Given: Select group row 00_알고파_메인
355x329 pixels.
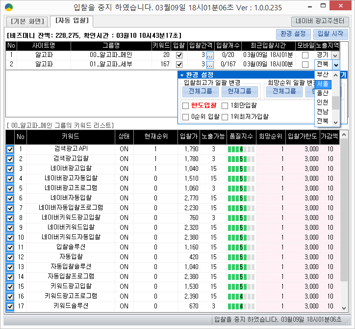Looking at the screenshot, I should point(173,55).
